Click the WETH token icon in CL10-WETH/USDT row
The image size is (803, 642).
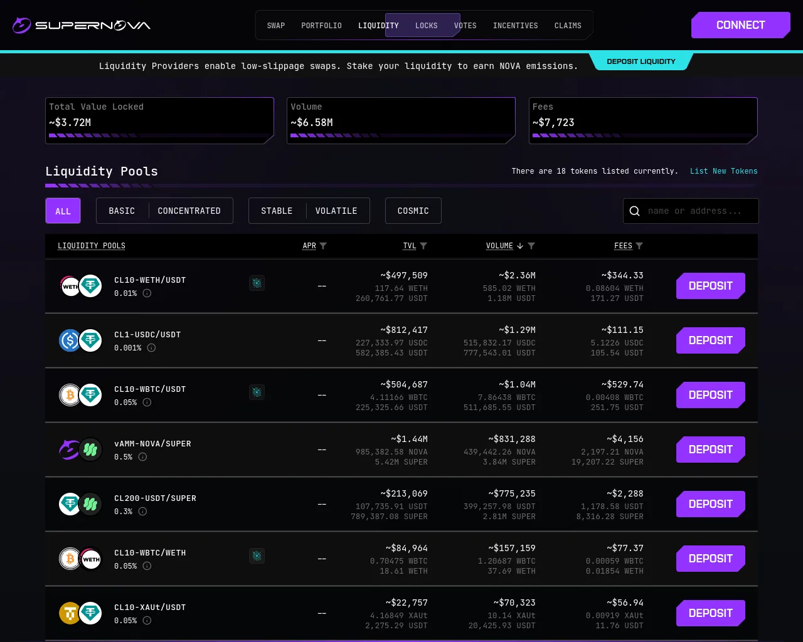click(70, 286)
